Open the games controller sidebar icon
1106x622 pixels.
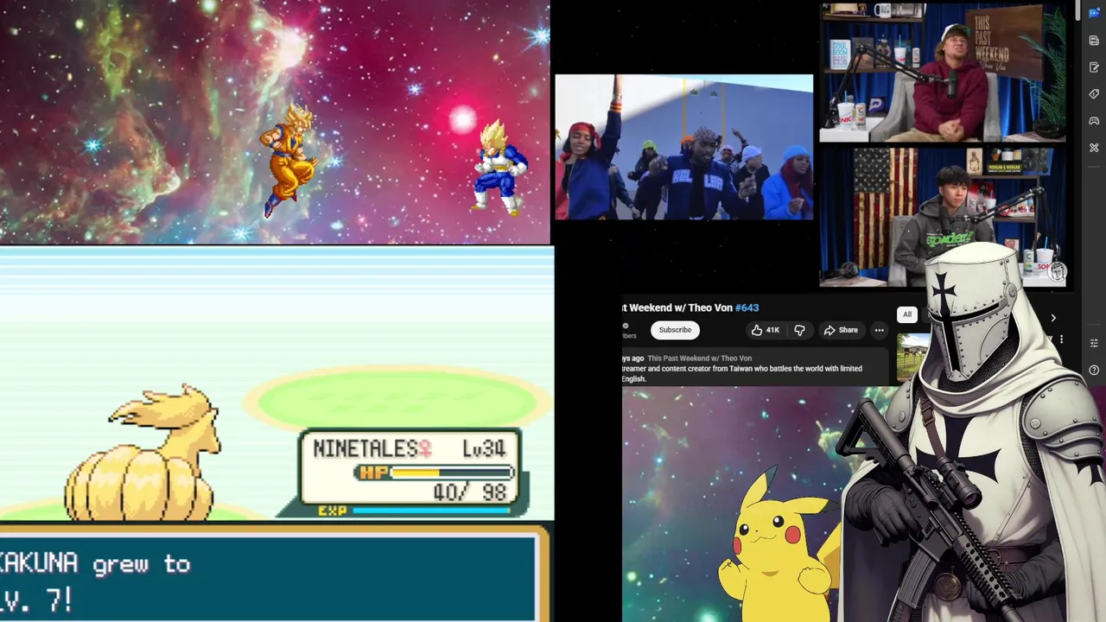[x=1094, y=121]
